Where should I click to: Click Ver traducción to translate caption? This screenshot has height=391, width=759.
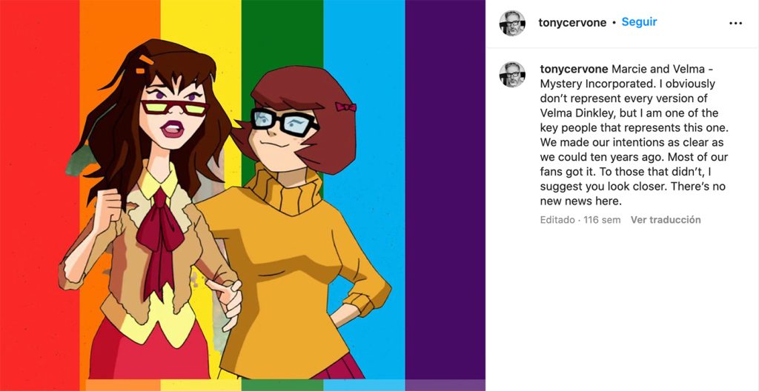click(x=666, y=220)
